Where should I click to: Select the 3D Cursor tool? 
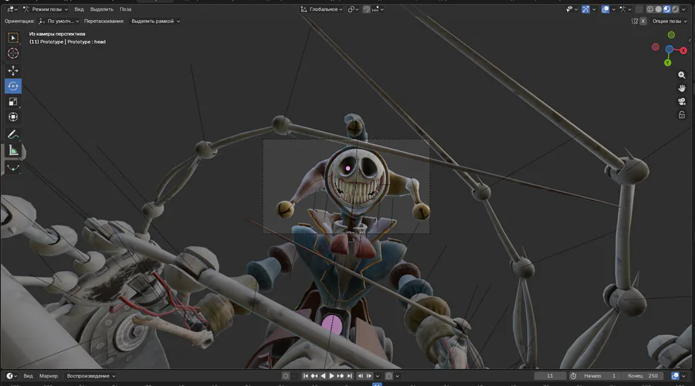pyautogui.click(x=13, y=53)
